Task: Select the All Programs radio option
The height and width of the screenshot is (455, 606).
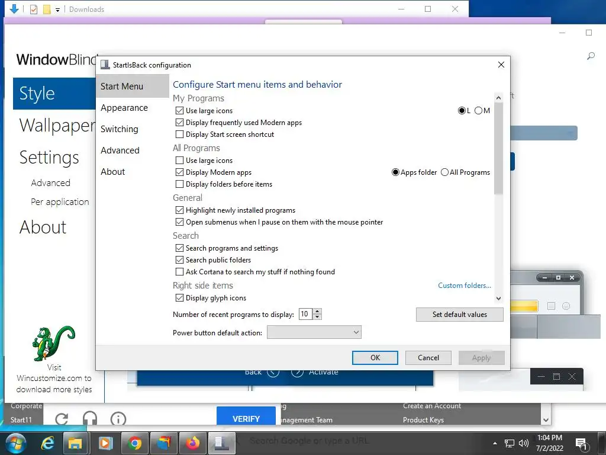Action: pos(444,172)
